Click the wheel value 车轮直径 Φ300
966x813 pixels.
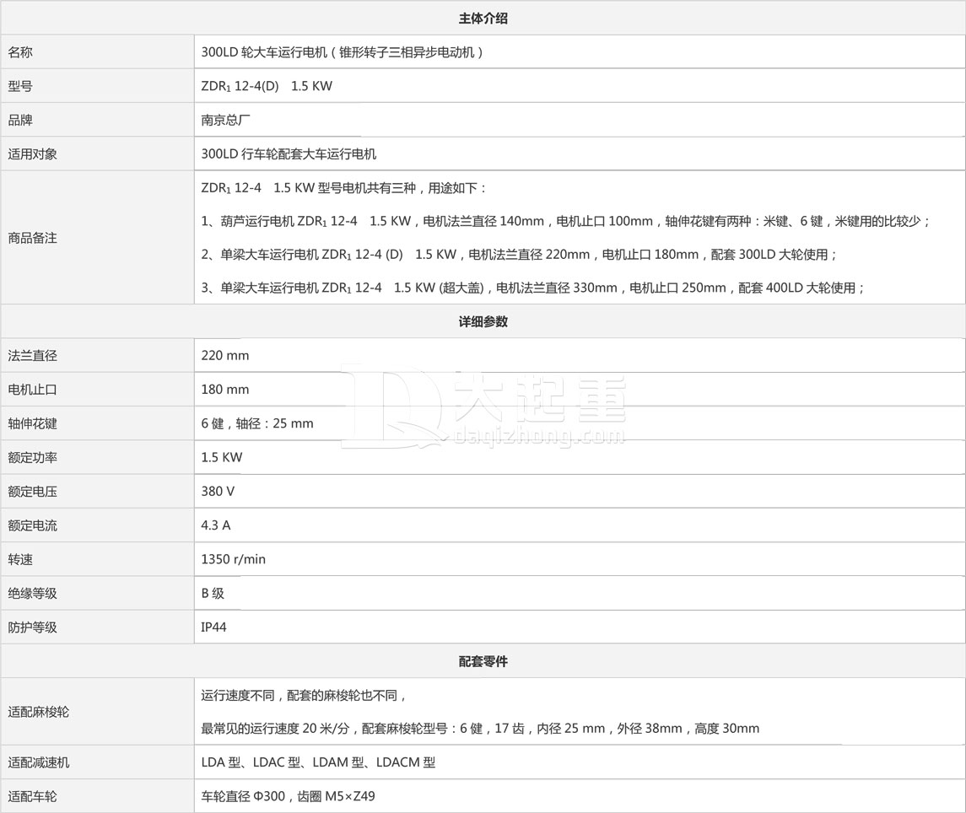point(288,796)
